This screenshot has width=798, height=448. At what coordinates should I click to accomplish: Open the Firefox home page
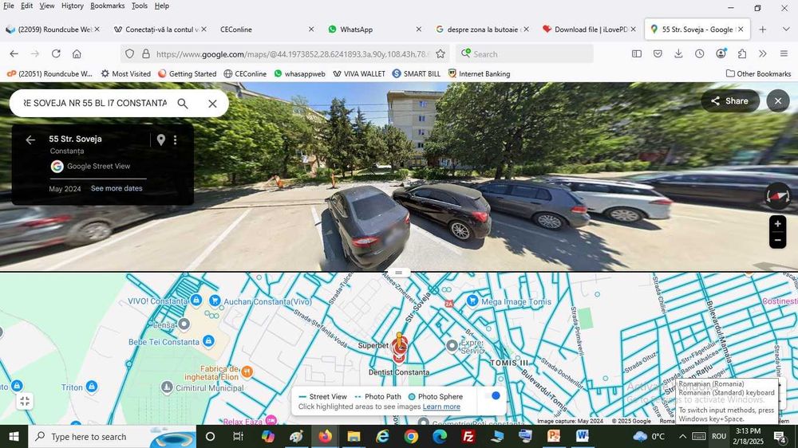pos(77,54)
